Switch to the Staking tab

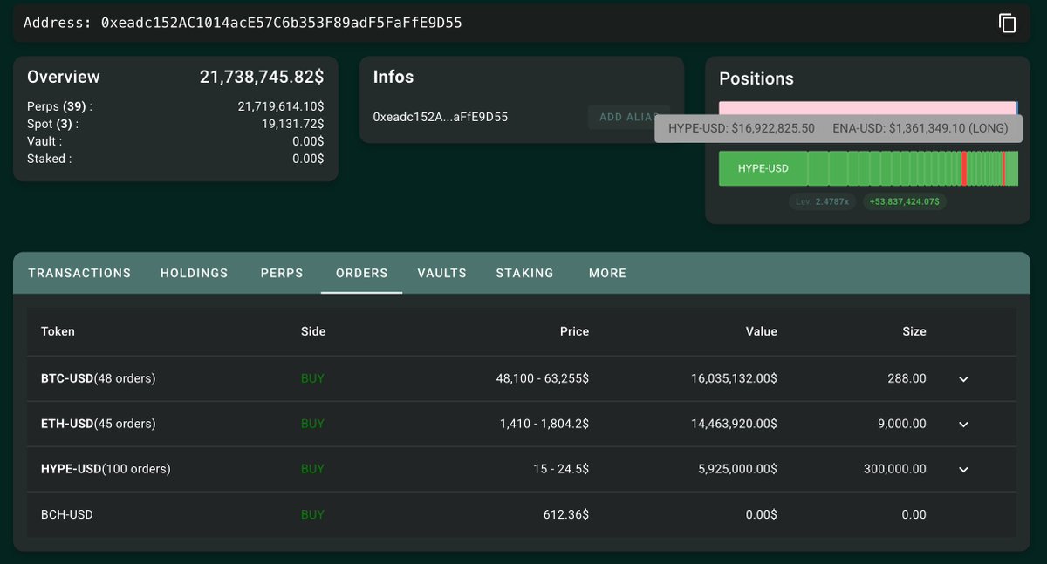524,273
